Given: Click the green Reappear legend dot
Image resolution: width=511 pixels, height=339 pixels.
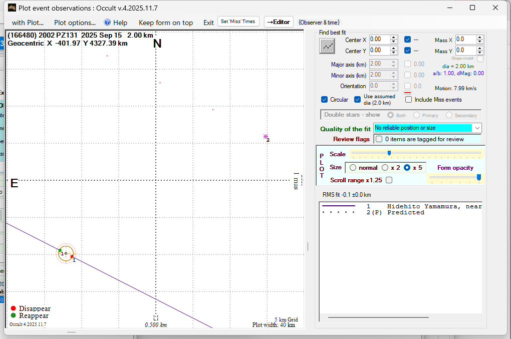Looking at the screenshot, I should click(14, 315).
